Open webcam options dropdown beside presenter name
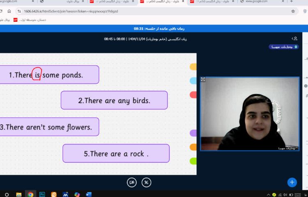Screen dimensions: 308x197 coord(297,148)
